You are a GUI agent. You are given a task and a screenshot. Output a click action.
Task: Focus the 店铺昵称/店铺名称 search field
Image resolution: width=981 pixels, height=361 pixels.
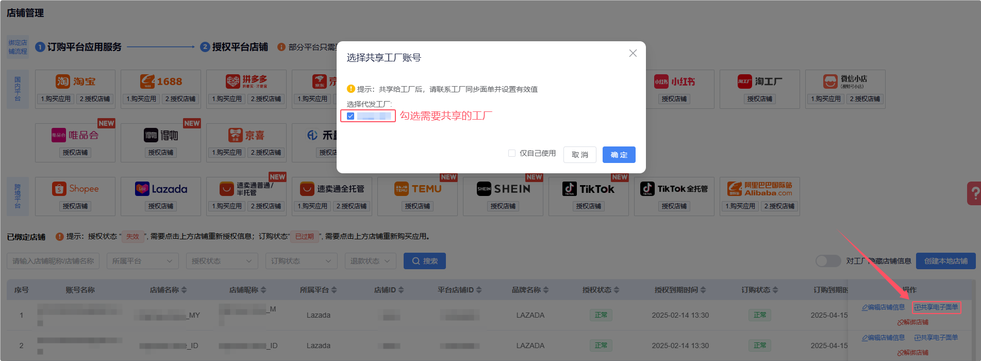(53, 261)
